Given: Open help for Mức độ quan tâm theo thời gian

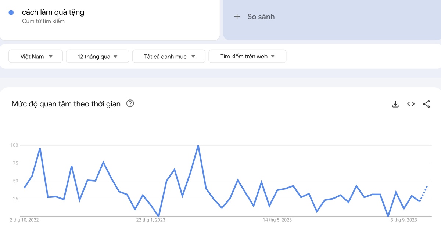Looking at the screenshot, I should pos(130,103).
